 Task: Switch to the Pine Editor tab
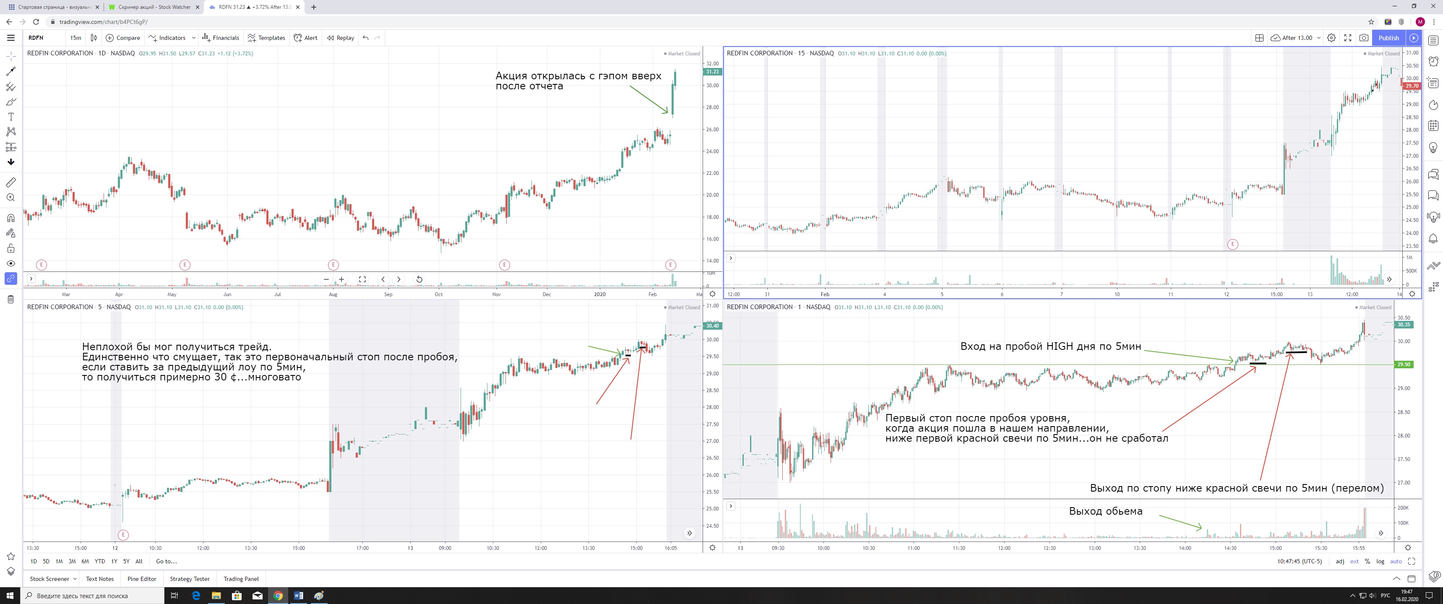tap(142, 579)
